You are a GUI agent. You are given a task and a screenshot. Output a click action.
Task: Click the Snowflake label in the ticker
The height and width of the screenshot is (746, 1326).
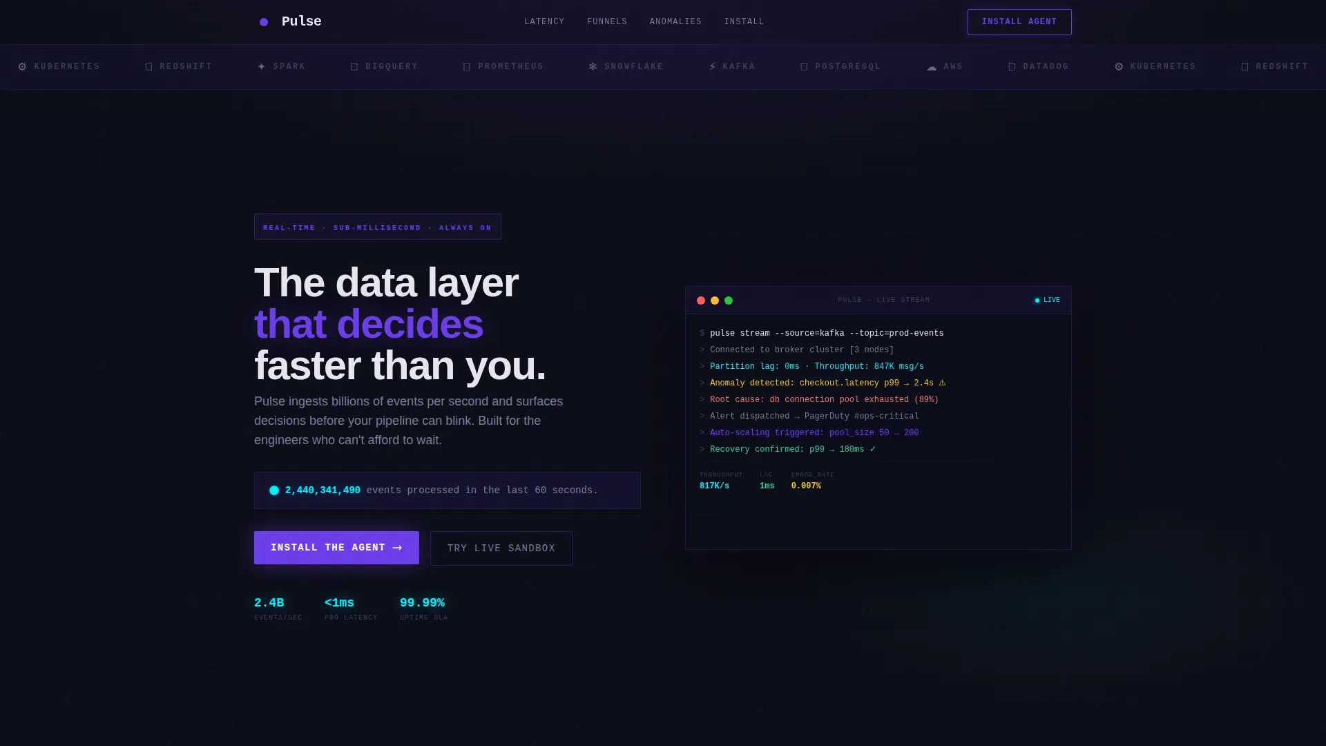[633, 67]
